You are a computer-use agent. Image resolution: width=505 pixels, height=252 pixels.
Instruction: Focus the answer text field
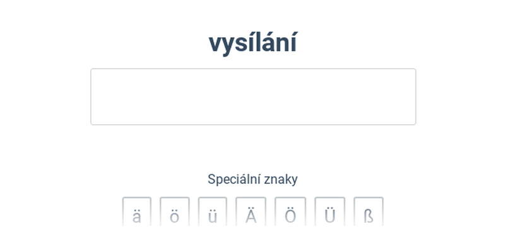[253, 96]
